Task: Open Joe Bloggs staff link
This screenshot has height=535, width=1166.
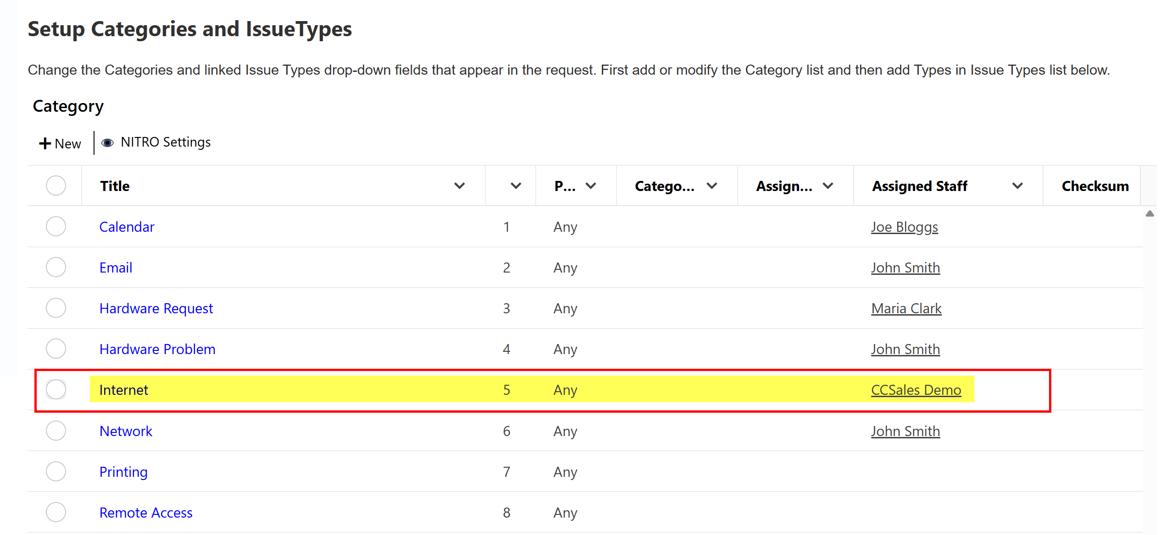Action: pyautogui.click(x=904, y=227)
